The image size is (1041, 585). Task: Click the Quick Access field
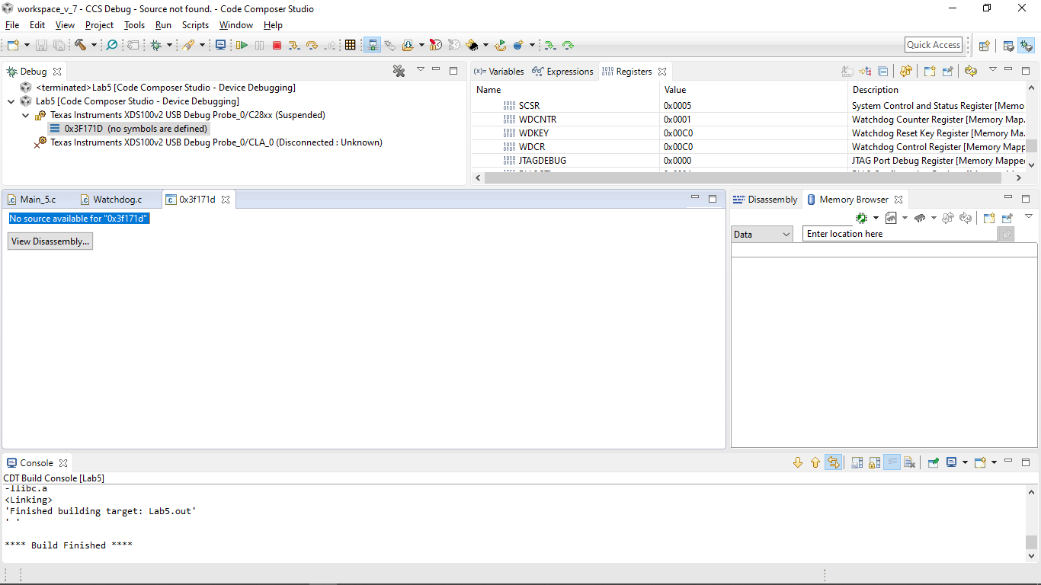(x=934, y=45)
